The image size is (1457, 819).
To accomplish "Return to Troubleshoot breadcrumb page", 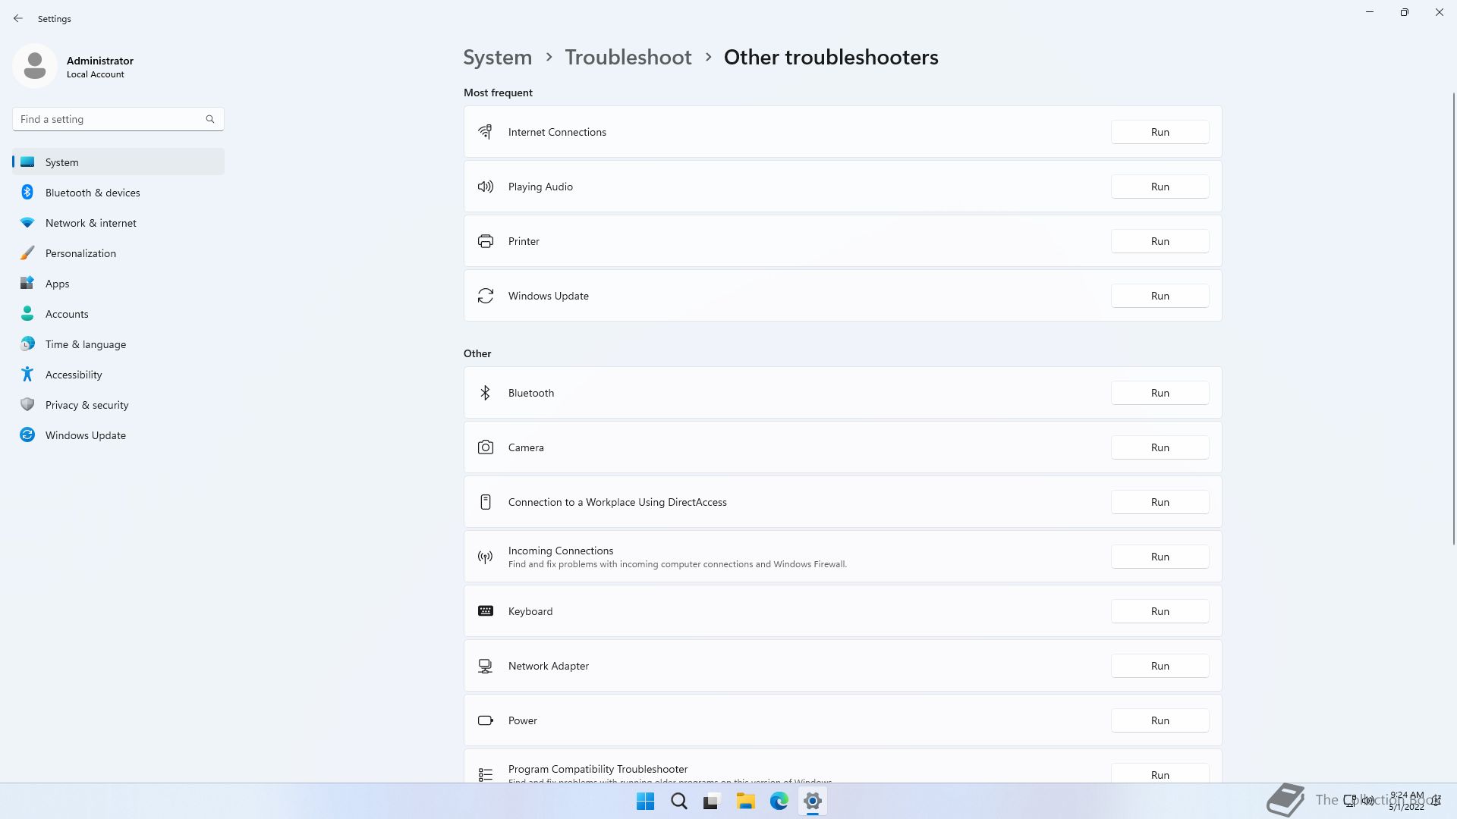I will pyautogui.click(x=628, y=58).
